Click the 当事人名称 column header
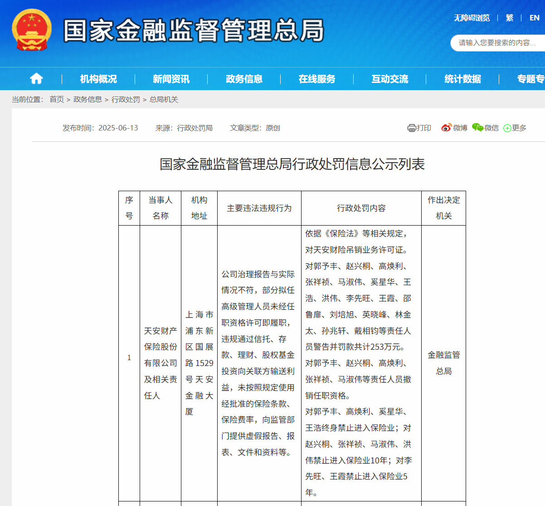The width and height of the screenshot is (545, 506). [161, 208]
